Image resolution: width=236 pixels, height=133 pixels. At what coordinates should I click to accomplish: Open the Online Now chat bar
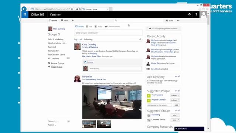click(189, 129)
